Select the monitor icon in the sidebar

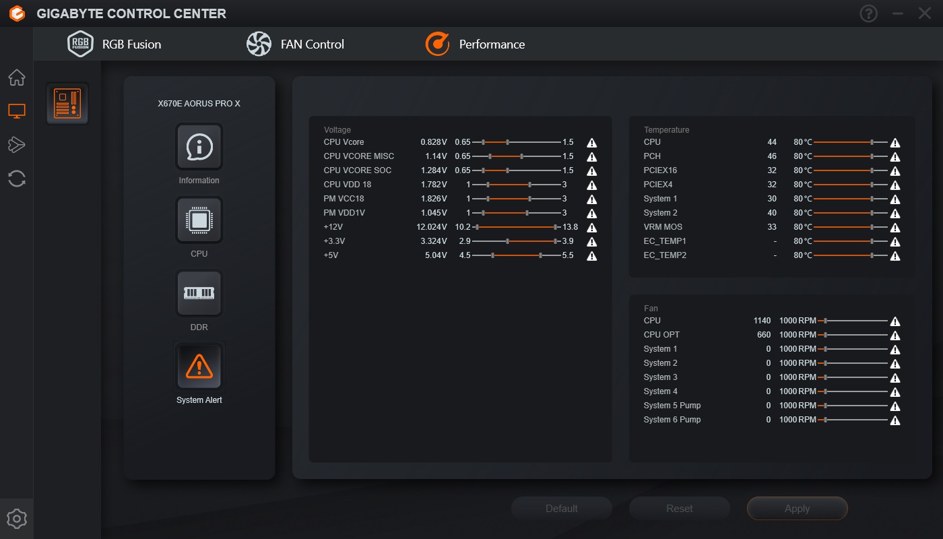coord(17,111)
